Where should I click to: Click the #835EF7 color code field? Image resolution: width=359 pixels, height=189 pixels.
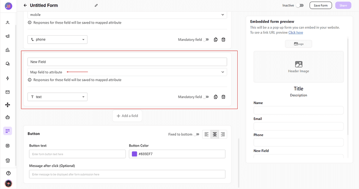click(177, 154)
